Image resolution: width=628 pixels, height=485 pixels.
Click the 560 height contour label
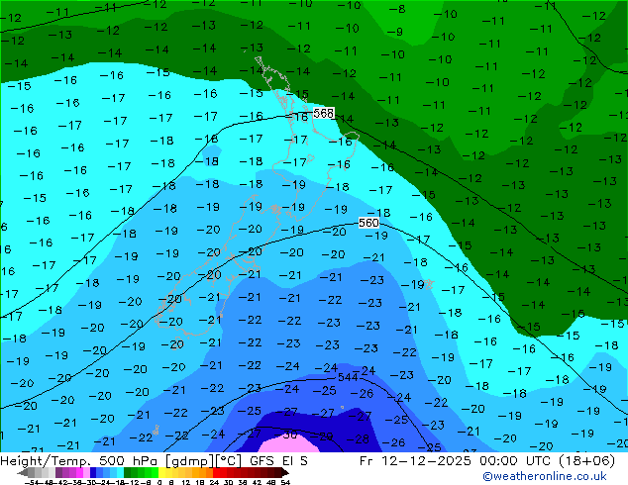(368, 223)
